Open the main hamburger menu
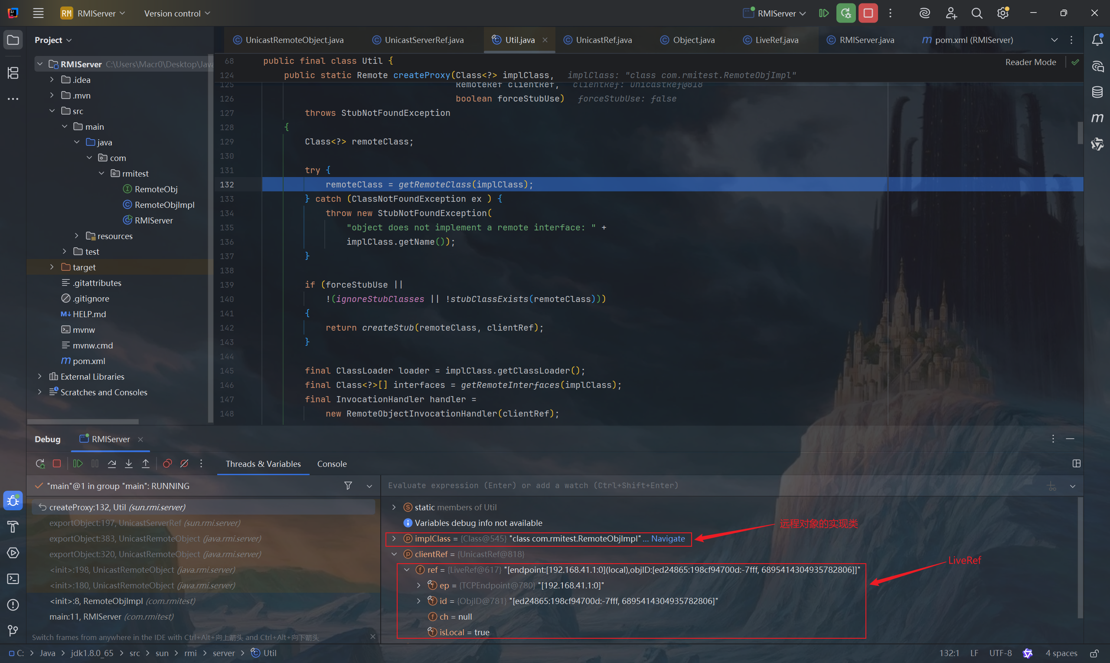 pyautogui.click(x=39, y=13)
